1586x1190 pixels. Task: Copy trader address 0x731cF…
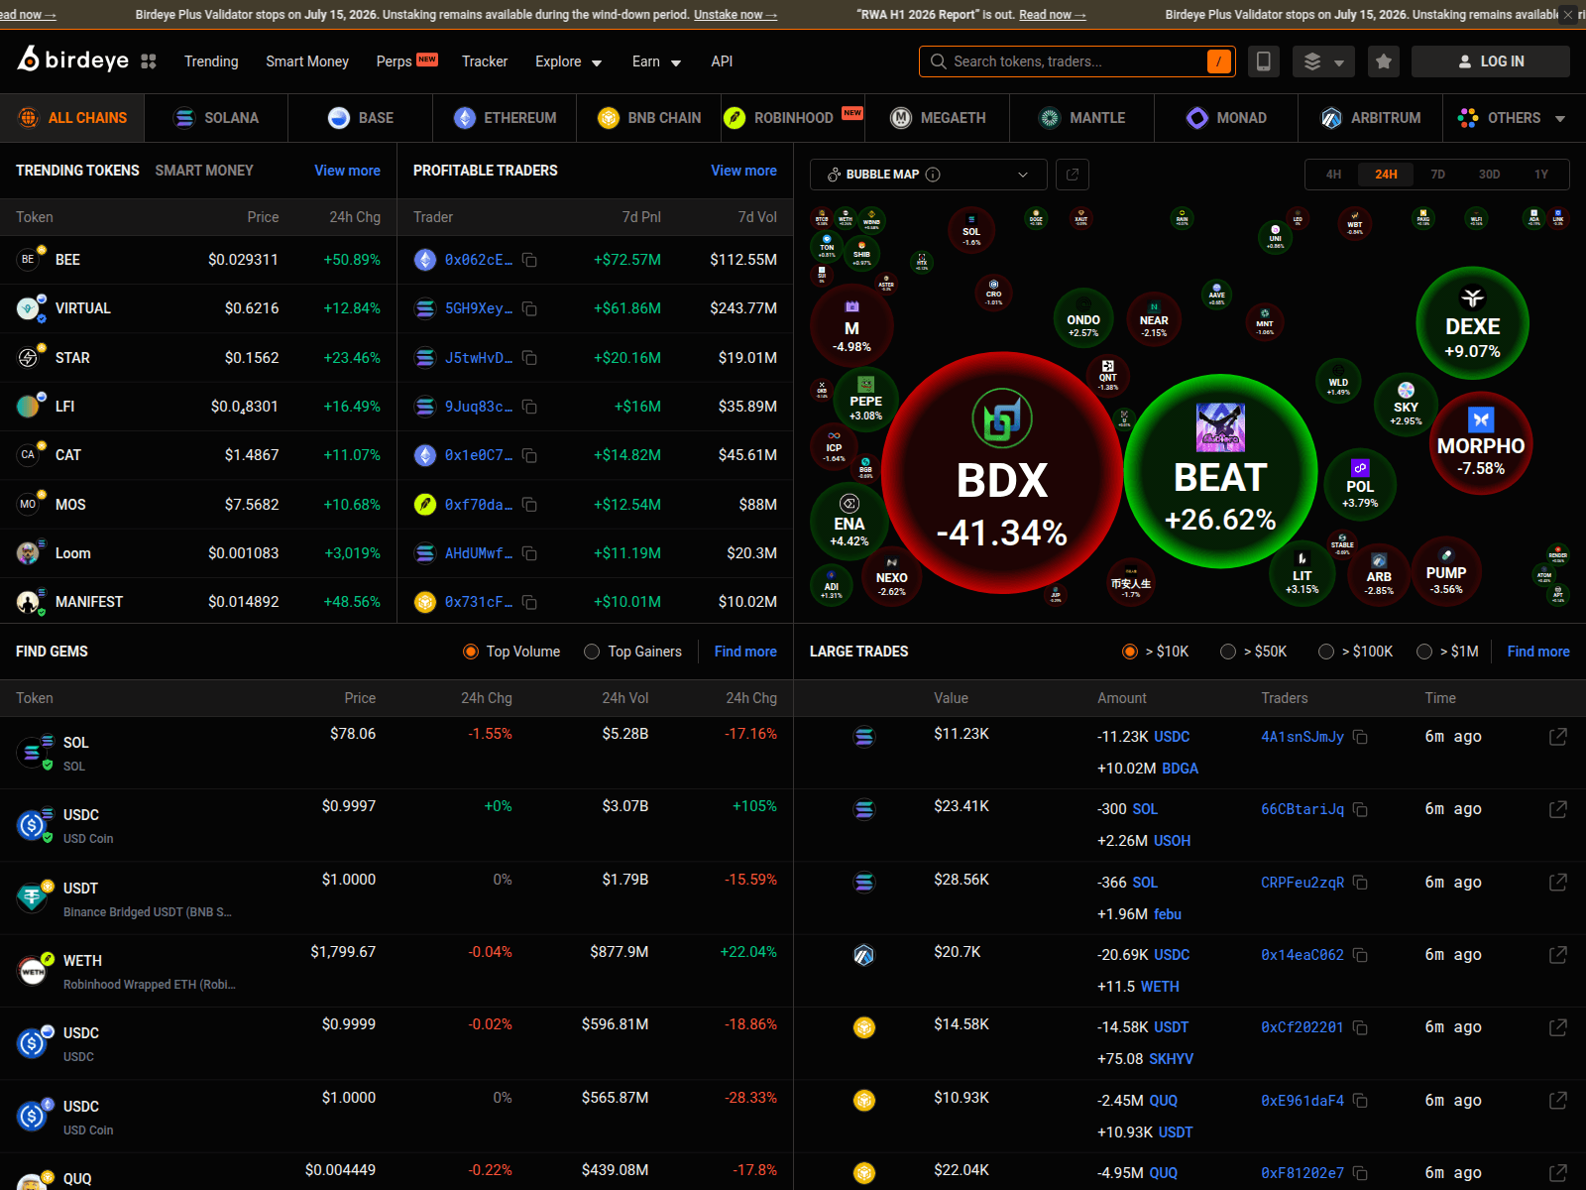(529, 602)
